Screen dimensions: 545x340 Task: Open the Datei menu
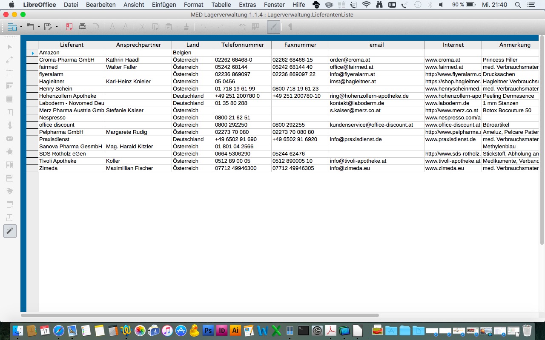tap(71, 5)
